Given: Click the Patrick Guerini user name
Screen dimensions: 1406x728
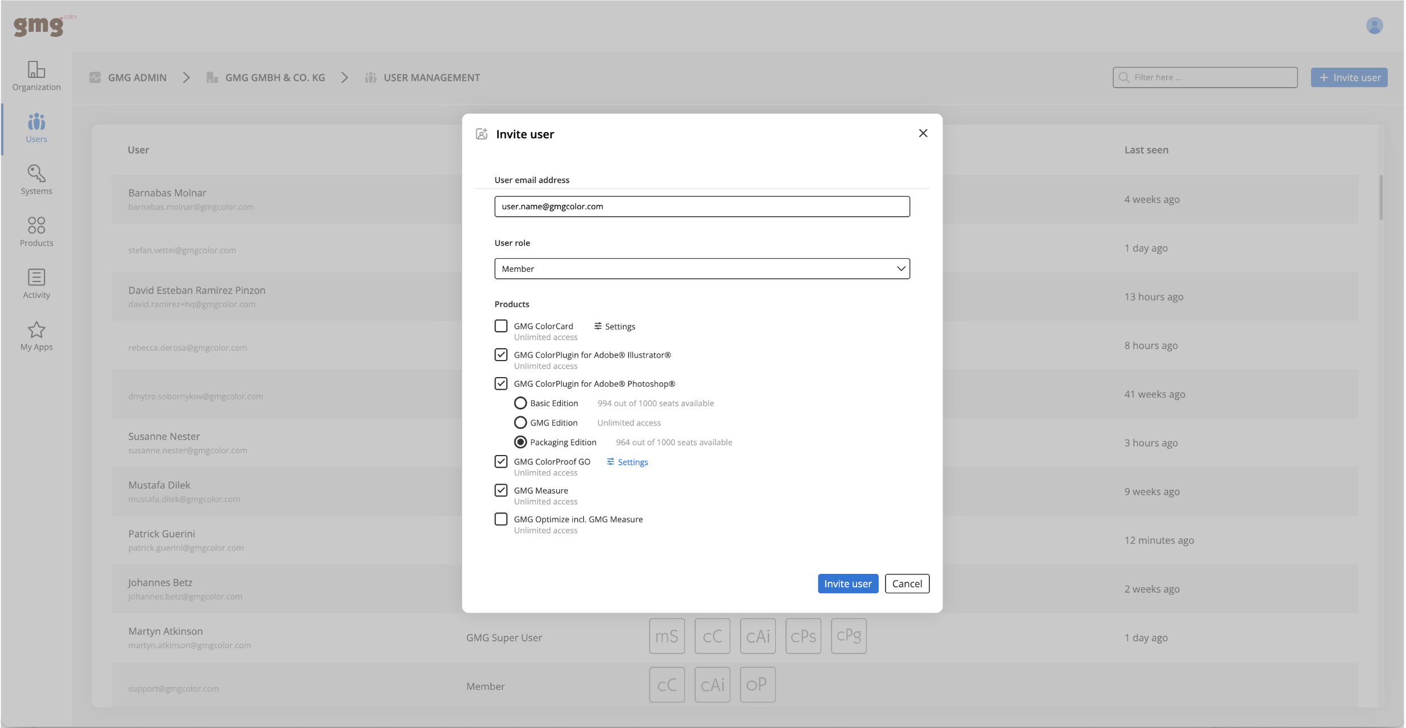Looking at the screenshot, I should (x=162, y=534).
